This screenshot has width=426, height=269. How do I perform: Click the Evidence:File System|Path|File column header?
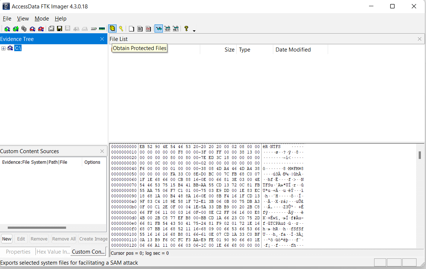pyautogui.click(x=41, y=162)
